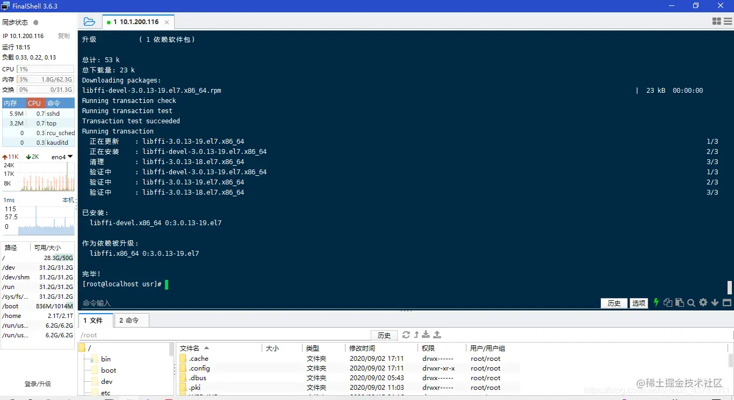Select the .pki folder row
The height and width of the screenshot is (400, 734).
pyautogui.click(x=348, y=388)
